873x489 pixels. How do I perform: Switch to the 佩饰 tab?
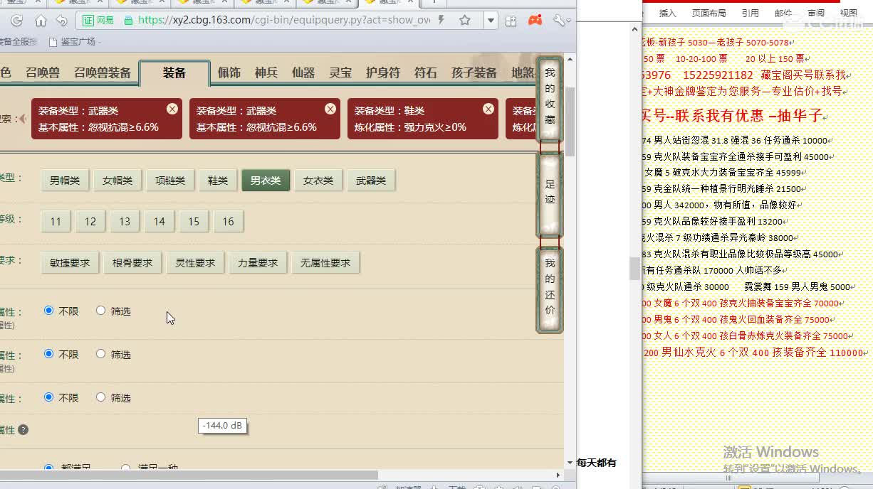[x=229, y=72]
